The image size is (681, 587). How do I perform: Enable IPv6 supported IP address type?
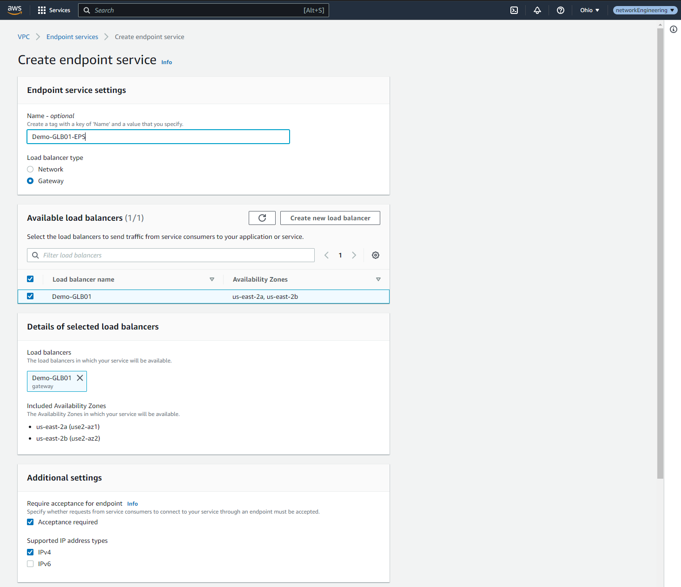click(x=30, y=563)
